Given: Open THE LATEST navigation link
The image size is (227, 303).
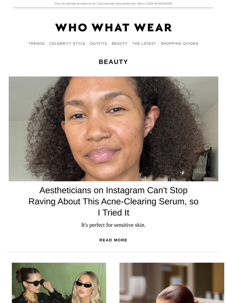Looking at the screenshot, I should click(x=144, y=43).
